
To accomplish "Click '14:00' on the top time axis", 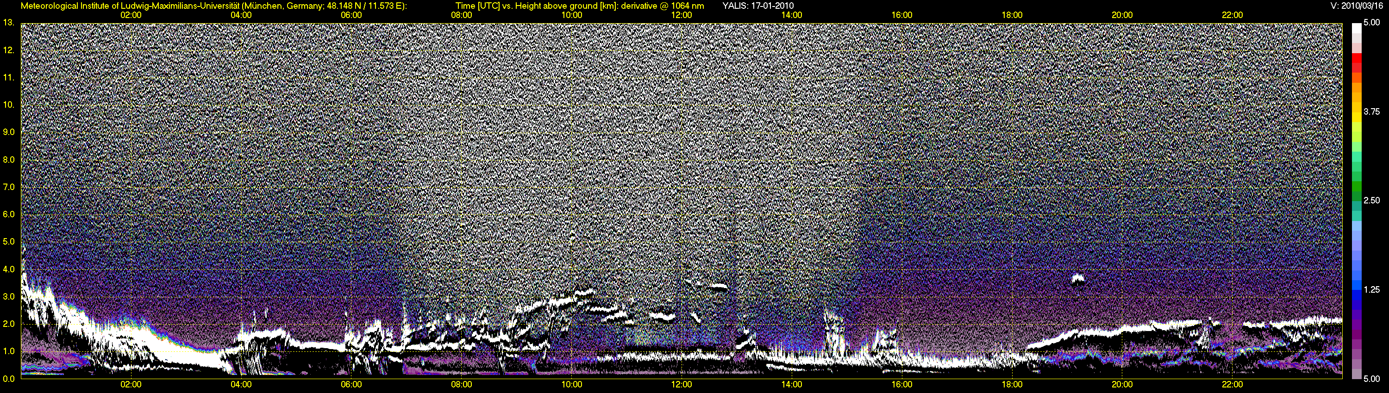I will click(792, 15).
